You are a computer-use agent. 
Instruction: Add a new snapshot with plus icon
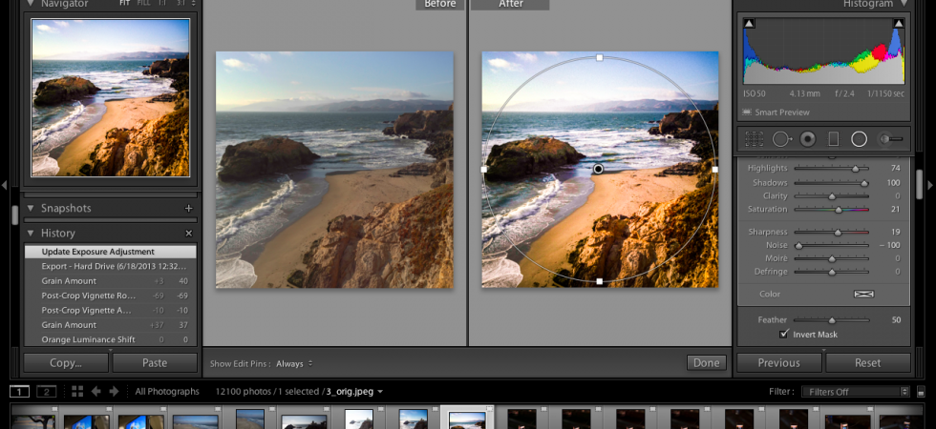click(189, 208)
